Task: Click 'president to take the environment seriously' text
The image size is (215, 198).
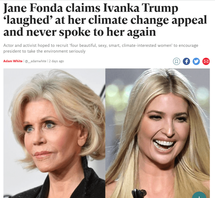Action: pyautogui.click(x=44, y=51)
